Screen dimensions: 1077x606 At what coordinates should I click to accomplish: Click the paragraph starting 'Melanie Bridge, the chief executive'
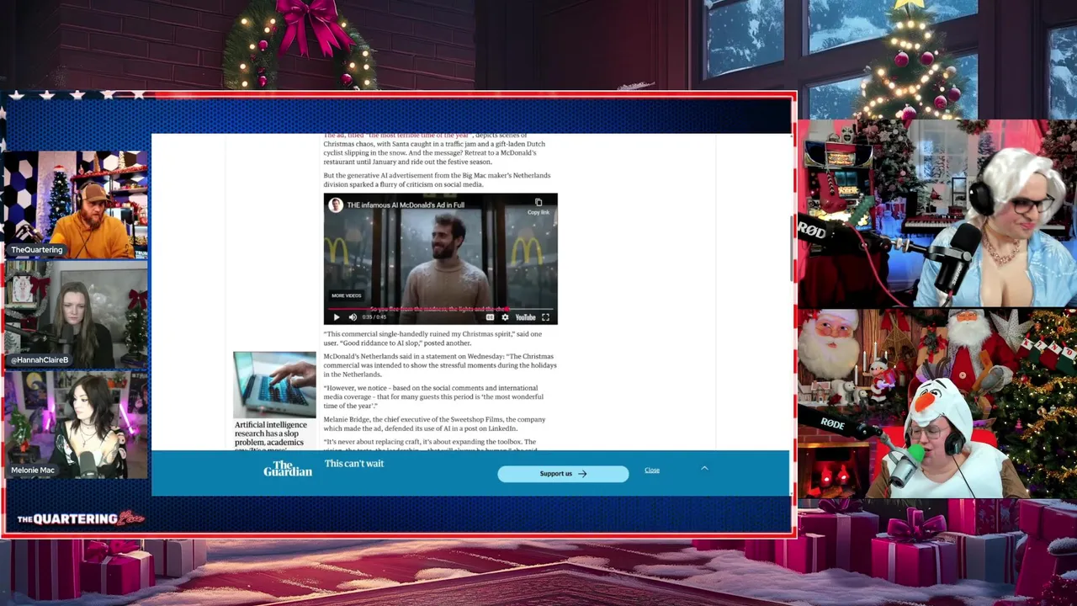434,424
